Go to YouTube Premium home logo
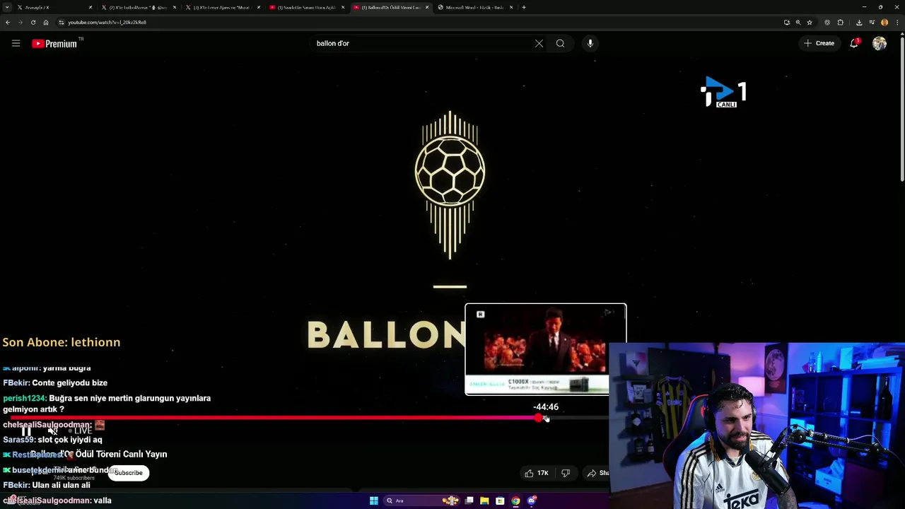This screenshot has height=509, width=905. (x=54, y=44)
